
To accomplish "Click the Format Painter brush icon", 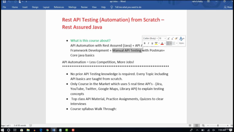I will [x=176, y=38].
